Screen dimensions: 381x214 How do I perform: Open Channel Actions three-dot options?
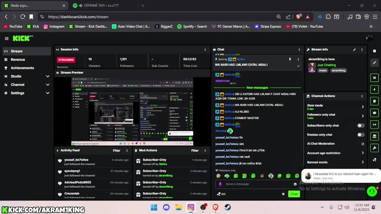362,96
